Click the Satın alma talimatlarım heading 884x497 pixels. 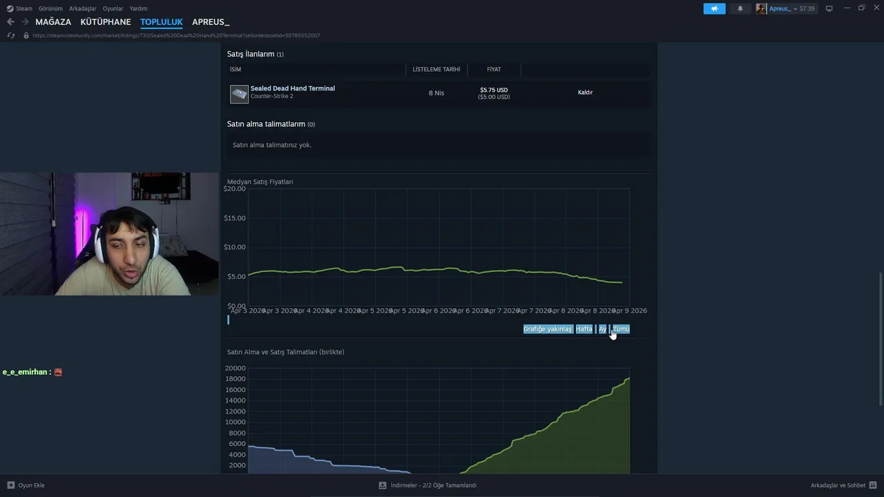(x=266, y=124)
